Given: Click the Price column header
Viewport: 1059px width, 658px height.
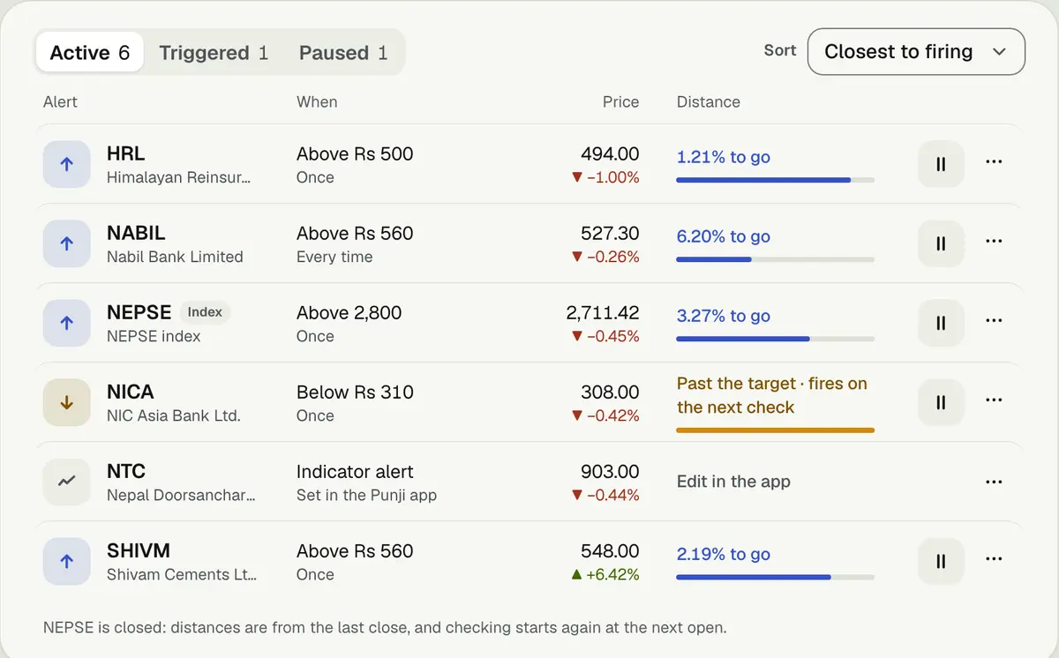Looking at the screenshot, I should pos(620,102).
